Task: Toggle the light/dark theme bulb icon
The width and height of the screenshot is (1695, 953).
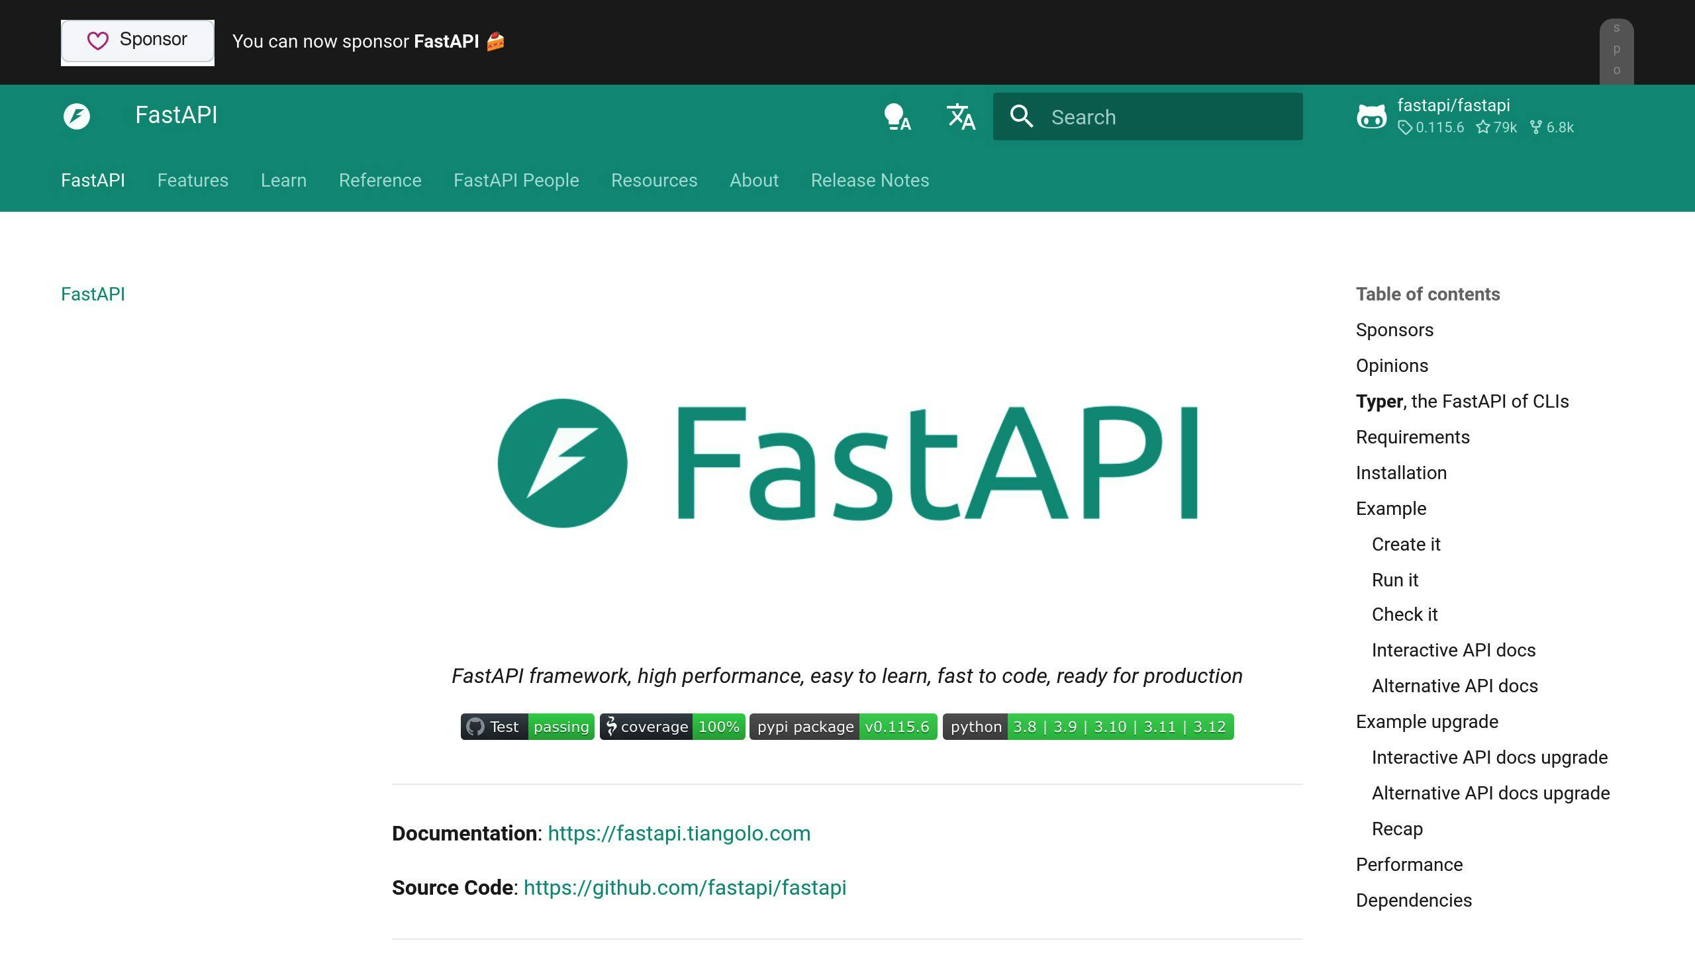Action: pos(898,116)
